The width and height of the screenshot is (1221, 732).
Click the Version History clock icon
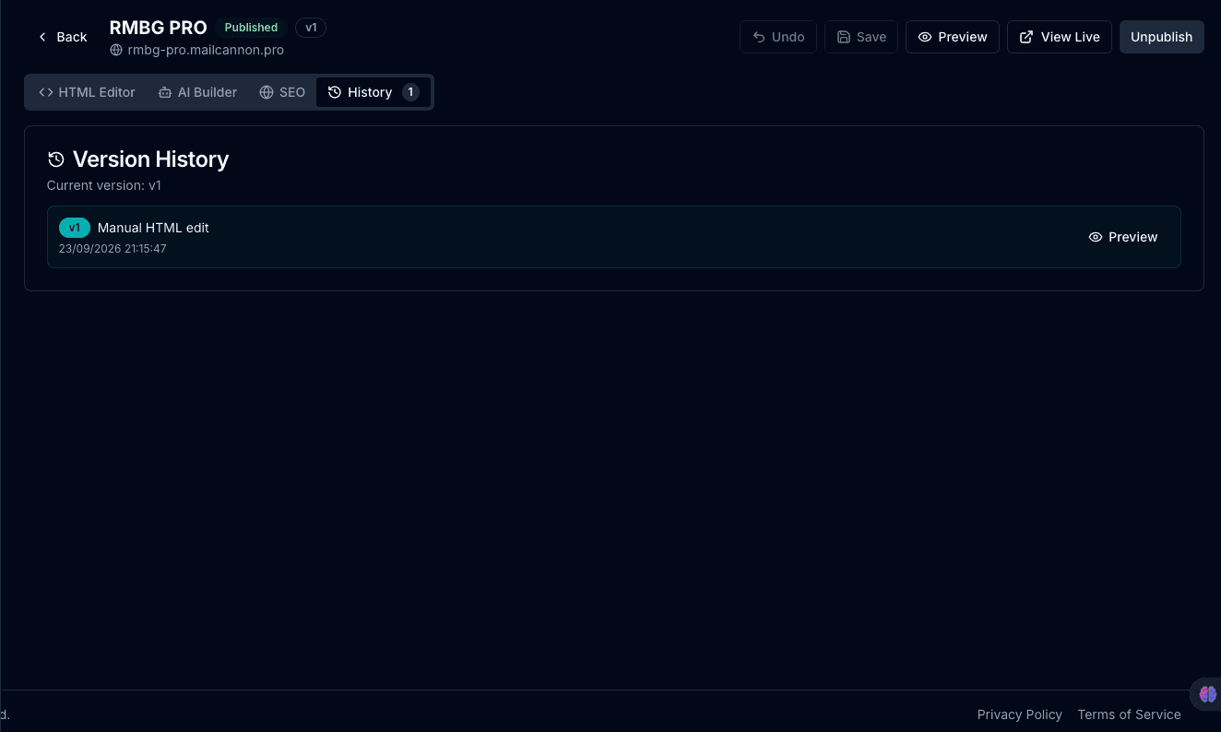point(56,159)
